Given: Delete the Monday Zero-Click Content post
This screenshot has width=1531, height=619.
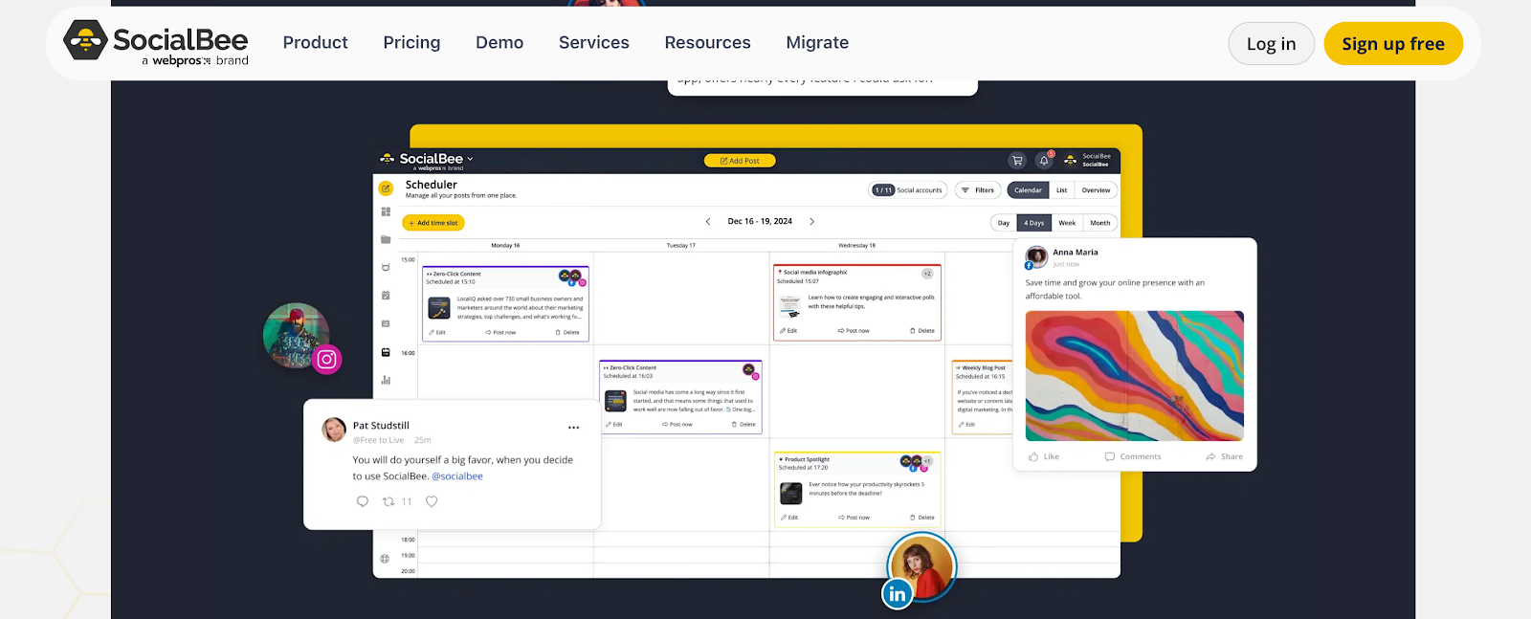Looking at the screenshot, I should (567, 333).
